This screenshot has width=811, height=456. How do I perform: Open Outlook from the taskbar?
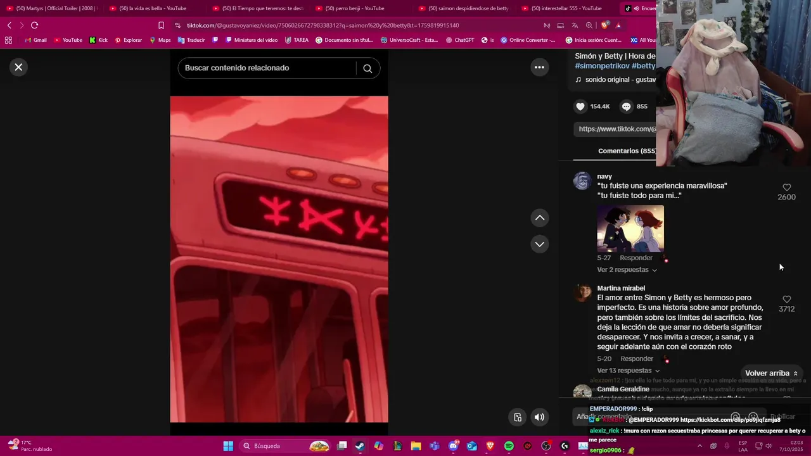pos(471,446)
